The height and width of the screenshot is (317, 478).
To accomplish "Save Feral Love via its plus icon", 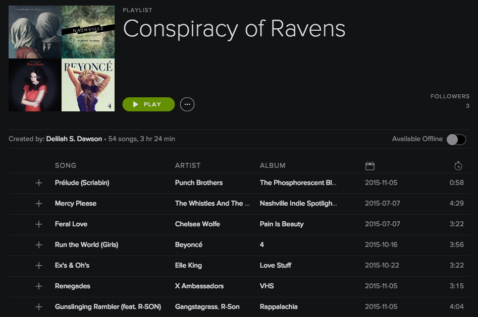I will (39, 224).
